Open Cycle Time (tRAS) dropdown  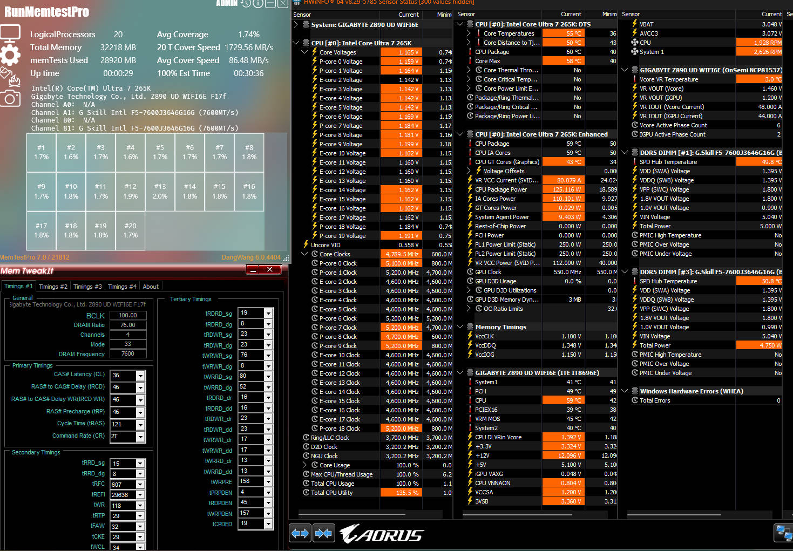coord(140,425)
